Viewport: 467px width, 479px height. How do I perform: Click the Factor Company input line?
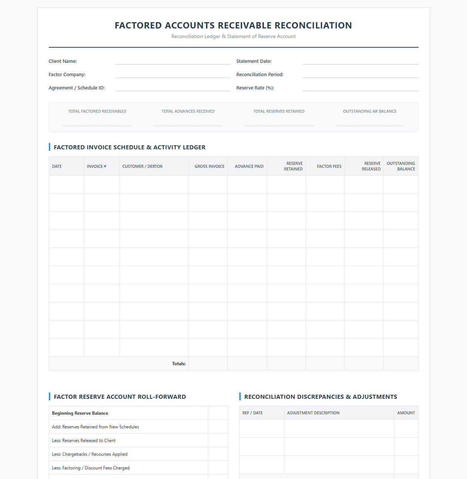pos(173,74)
